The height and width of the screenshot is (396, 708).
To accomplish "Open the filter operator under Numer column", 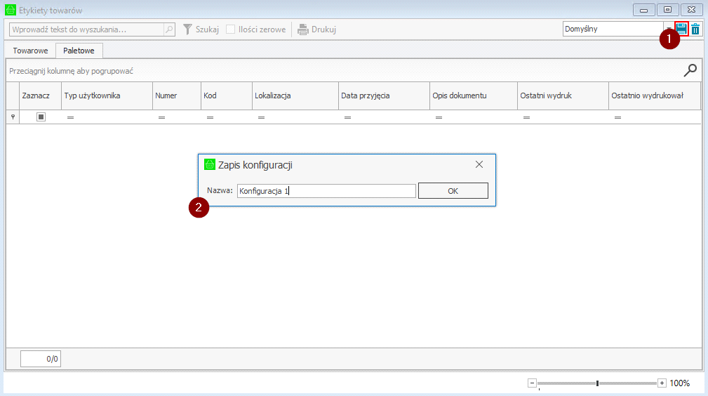I will [161, 118].
